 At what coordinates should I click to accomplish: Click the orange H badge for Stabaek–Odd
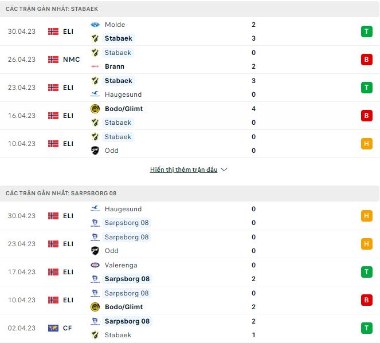click(366, 144)
